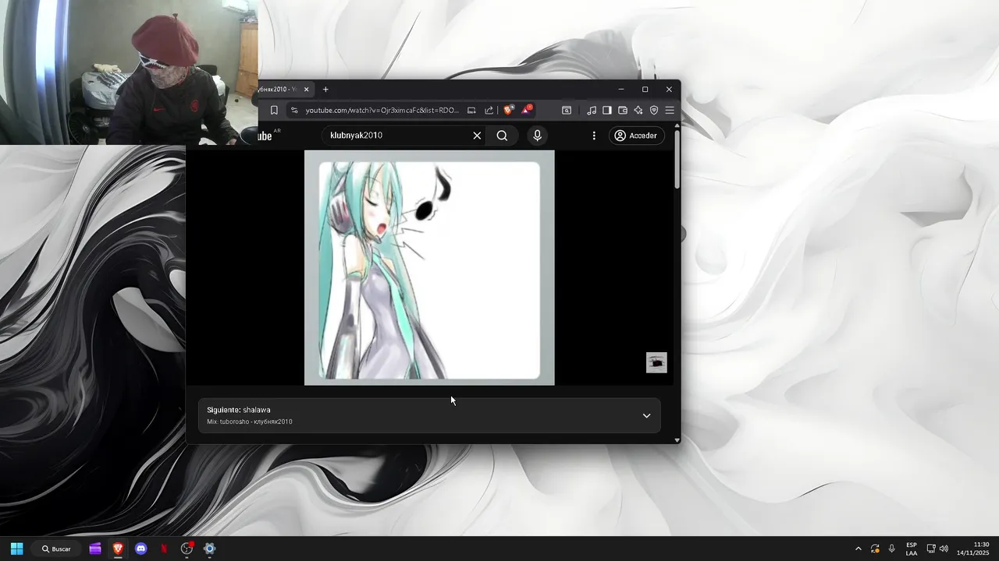Open the network tray icon

[x=931, y=549]
